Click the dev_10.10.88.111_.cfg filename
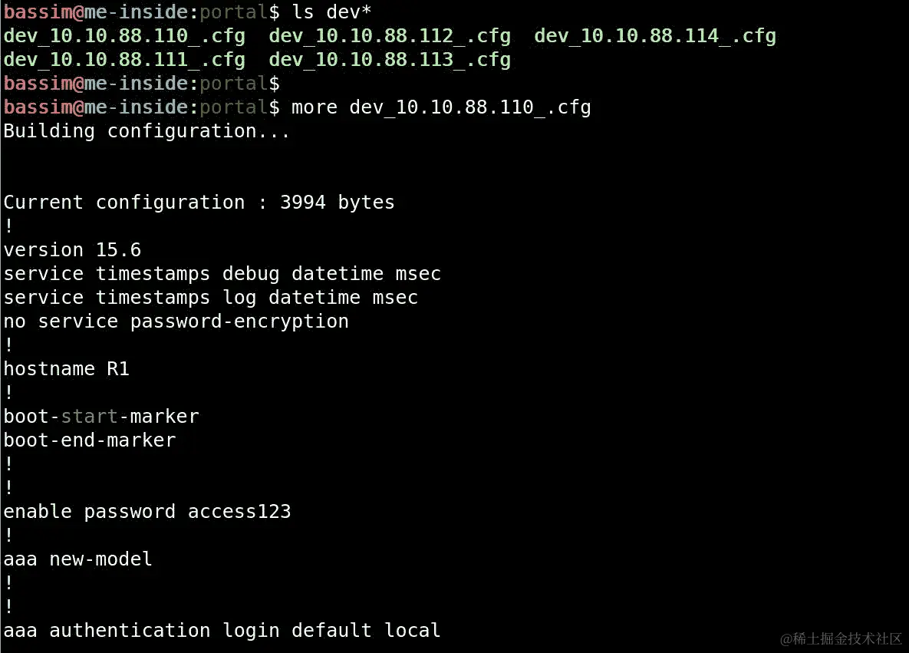This screenshot has width=909, height=653. 124,60
